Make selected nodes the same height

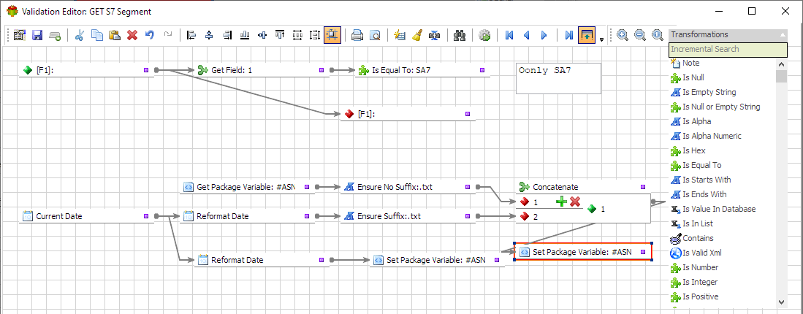315,35
